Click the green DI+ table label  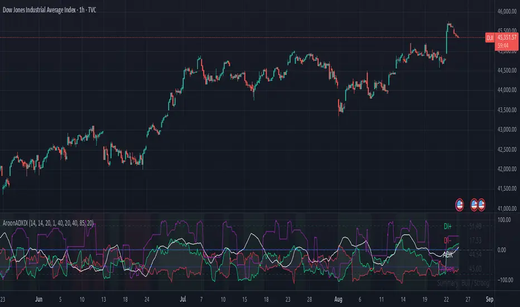click(447, 227)
